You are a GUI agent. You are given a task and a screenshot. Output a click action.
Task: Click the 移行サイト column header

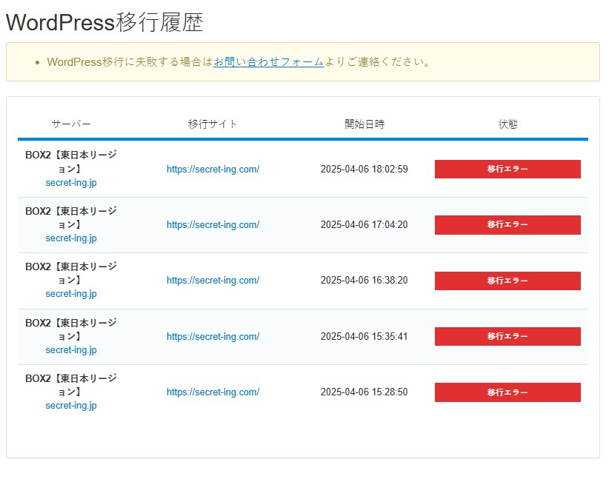click(213, 124)
